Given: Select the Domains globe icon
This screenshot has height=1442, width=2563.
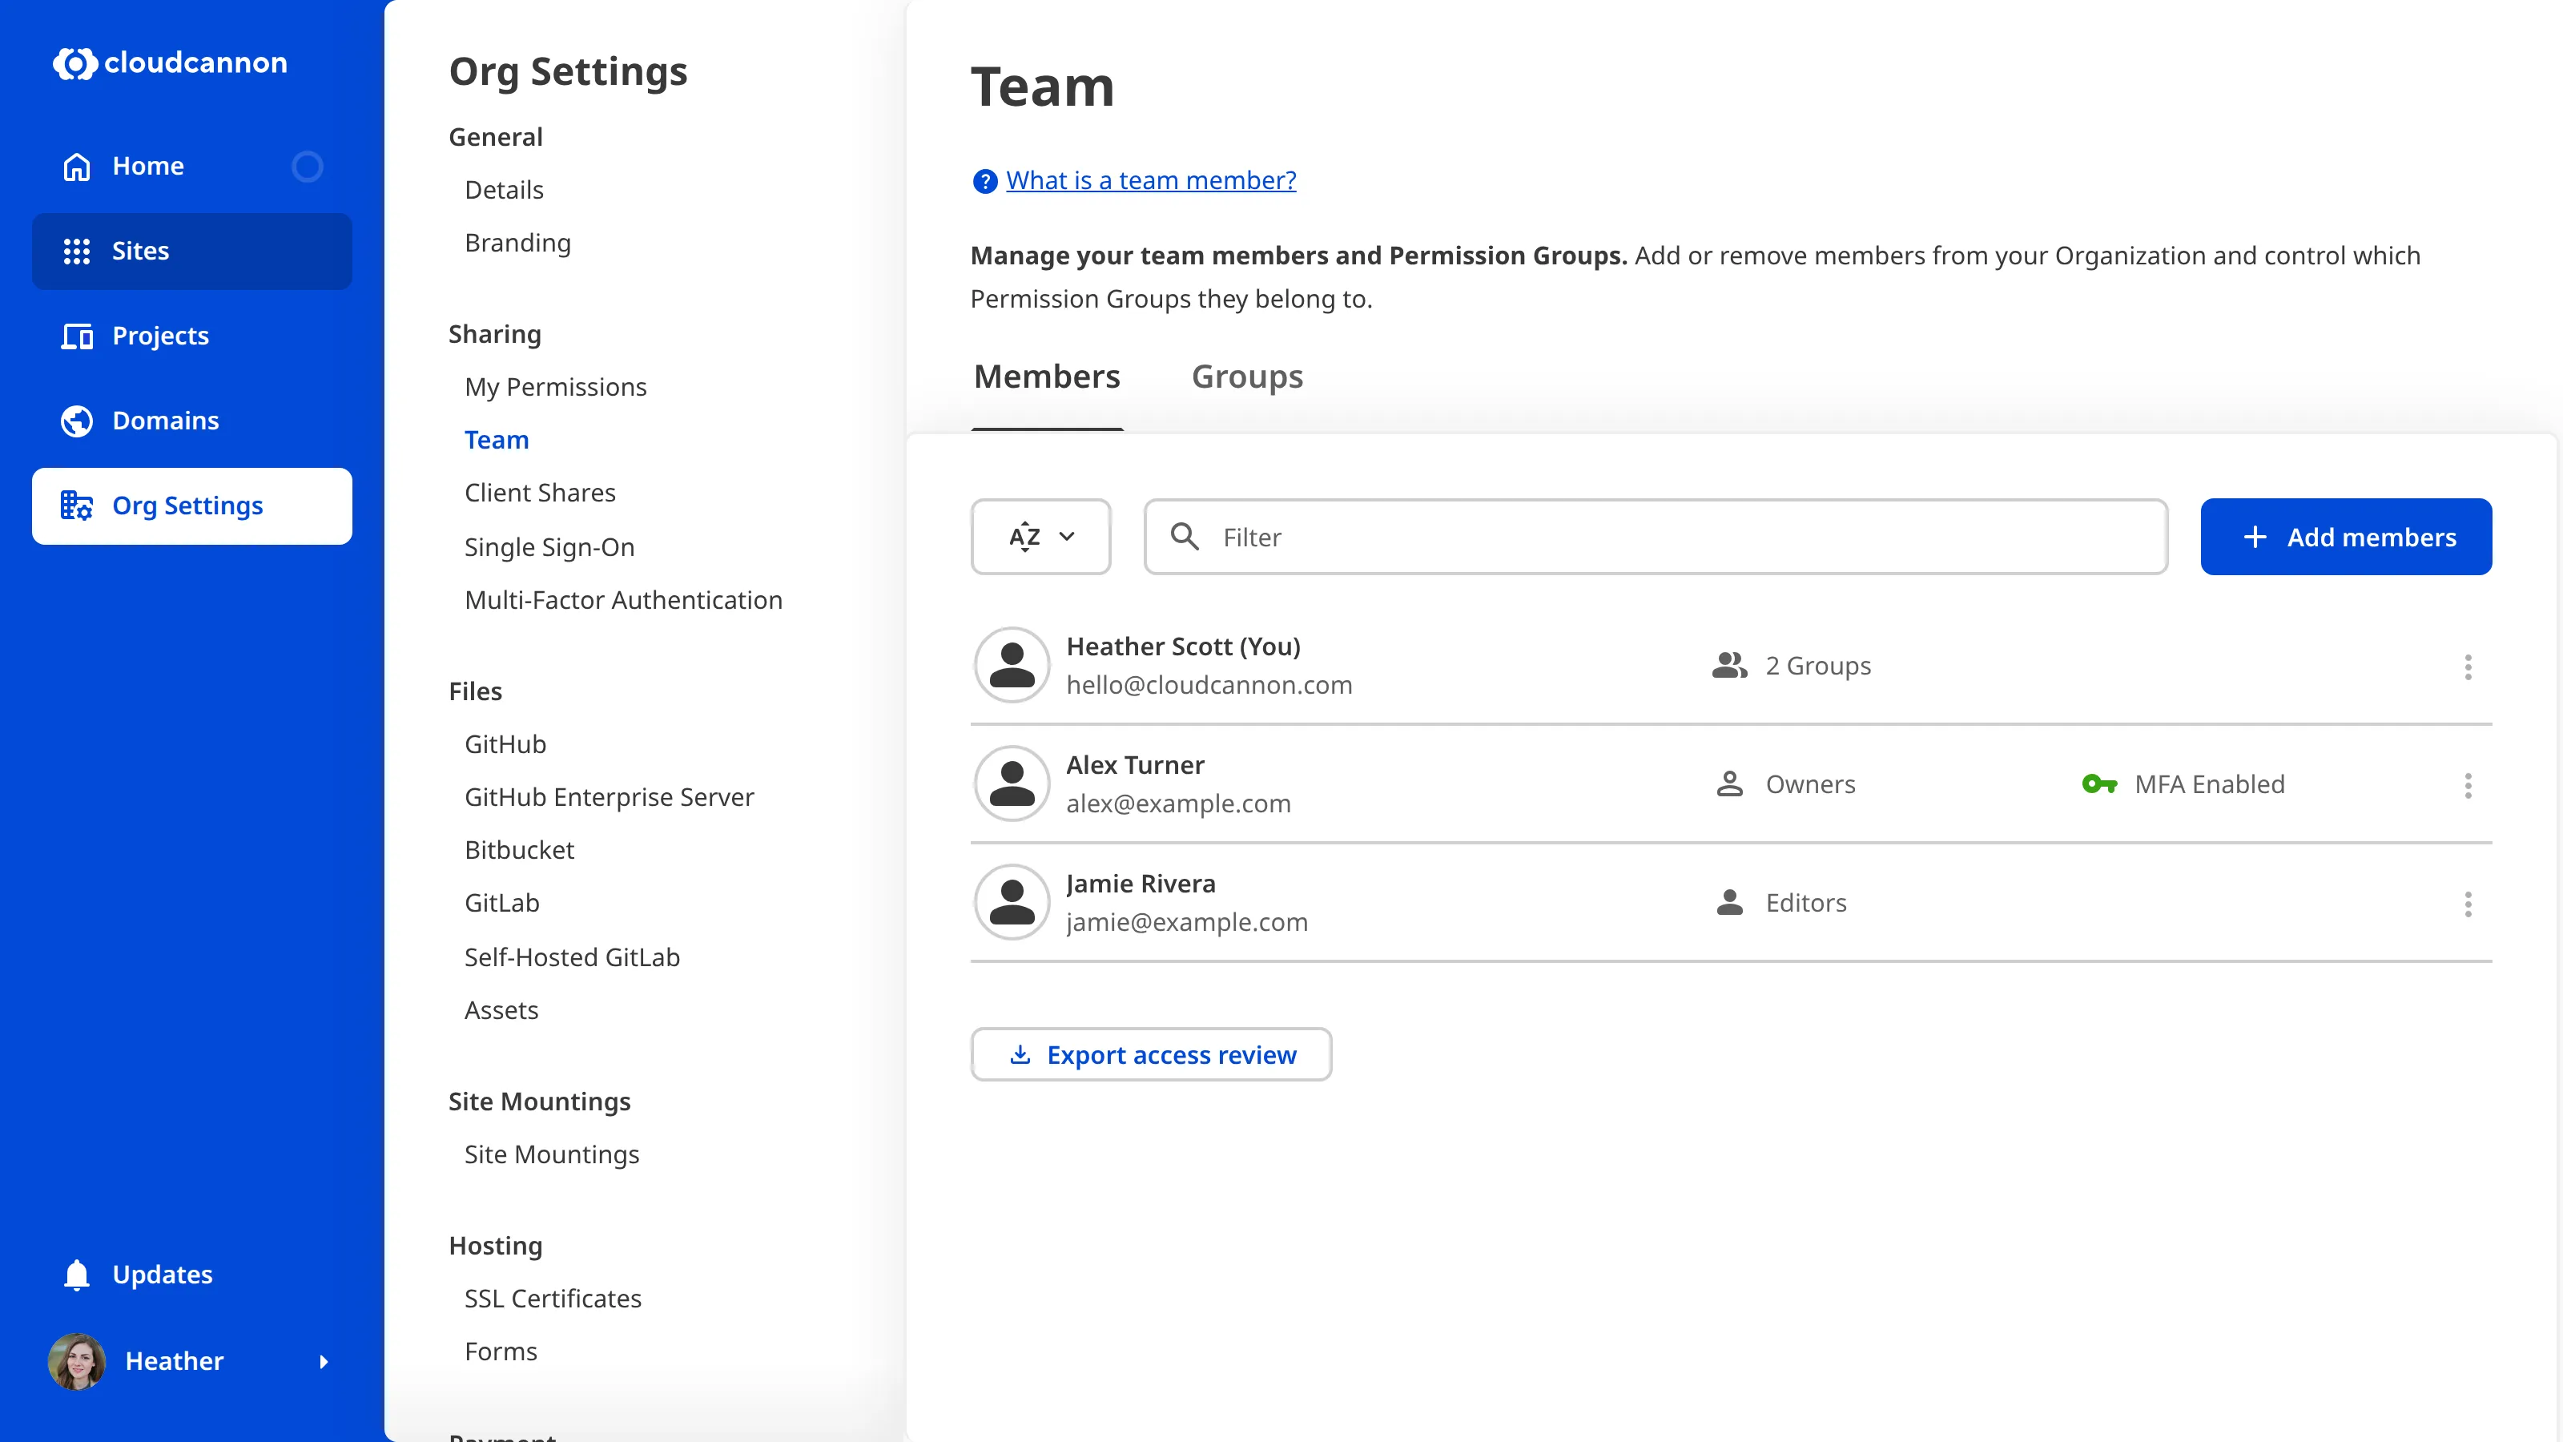Looking at the screenshot, I should tap(77, 420).
